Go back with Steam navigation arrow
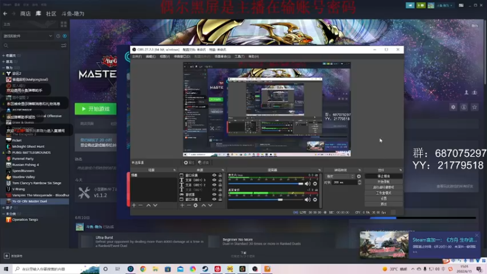 (x=5, y=13)
